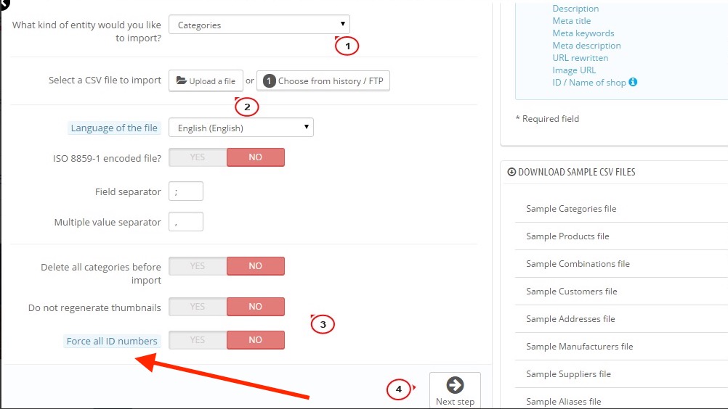
Task: Click the info icon beside ID / Name of shop
Action: [633, 82]
